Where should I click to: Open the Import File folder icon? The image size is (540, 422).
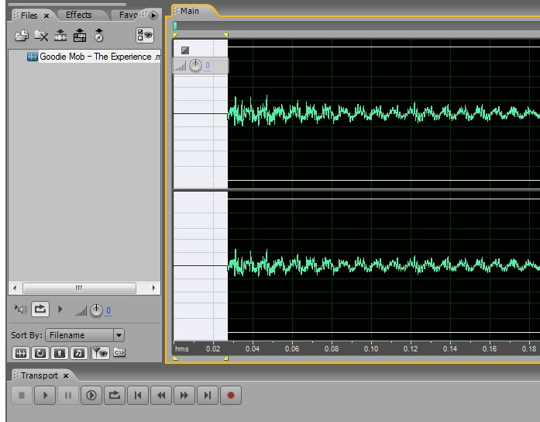pos(22,36)
